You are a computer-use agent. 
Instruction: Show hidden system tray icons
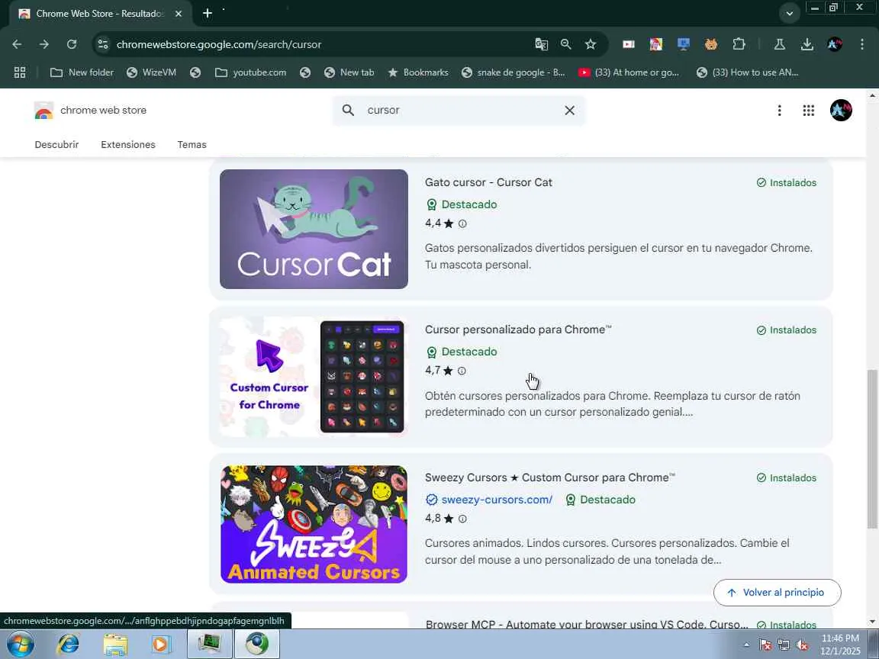pyautogui.click(x=746, y=645)
